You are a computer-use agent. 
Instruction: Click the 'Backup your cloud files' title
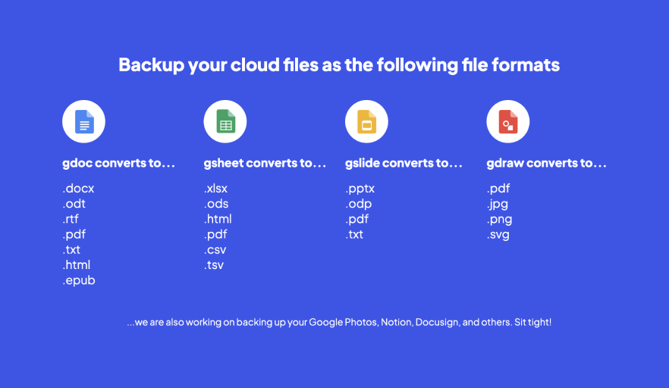[339, 65]
